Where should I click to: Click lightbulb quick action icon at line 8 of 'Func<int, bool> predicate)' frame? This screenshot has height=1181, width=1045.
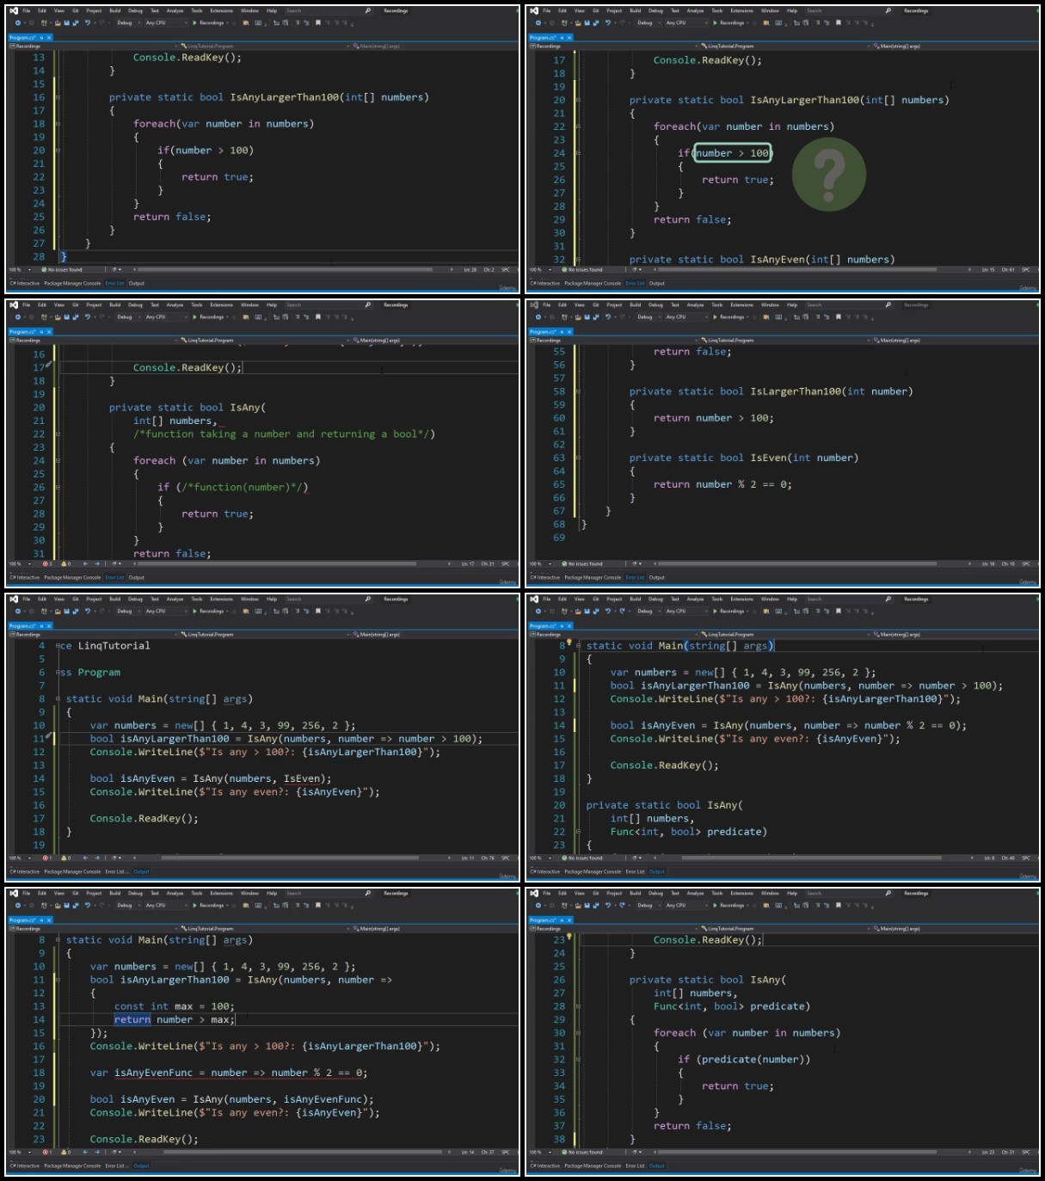pyautogui.click(x=569, y=642)
